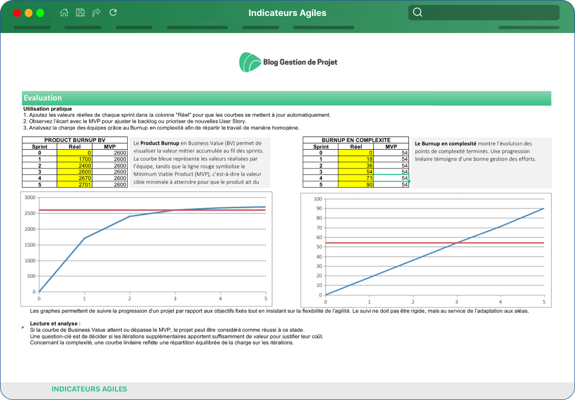Image resolution: width=575 pixels, height=400 pixels.
Task: Select Réel cell containing 2701
Action: coord(74,184)
